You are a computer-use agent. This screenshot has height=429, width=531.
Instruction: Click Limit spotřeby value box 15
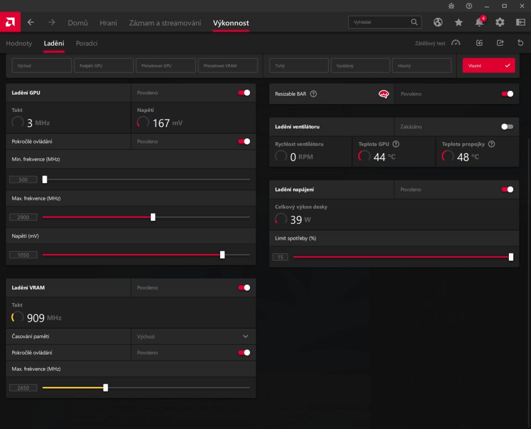pos(280,257)
